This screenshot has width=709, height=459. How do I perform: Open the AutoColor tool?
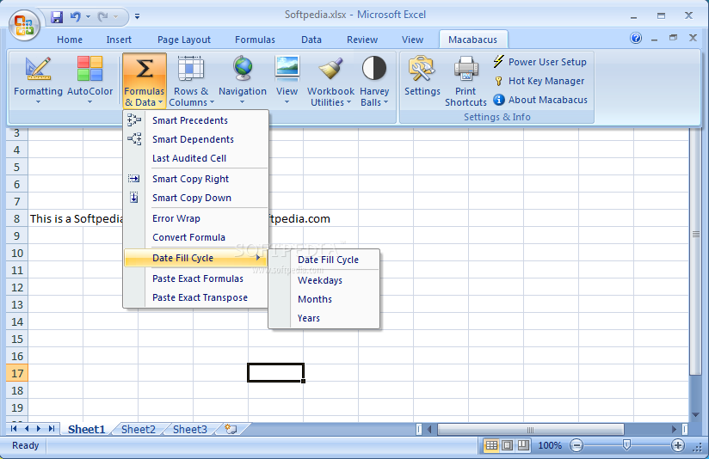click(89, 81)
